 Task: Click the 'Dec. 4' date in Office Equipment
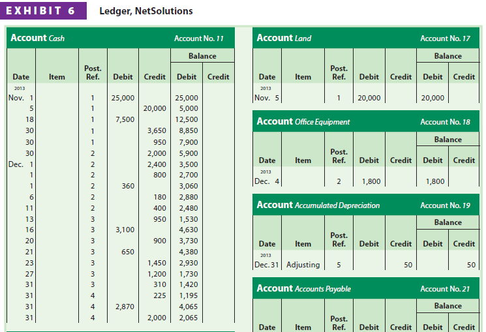point(267,181)
